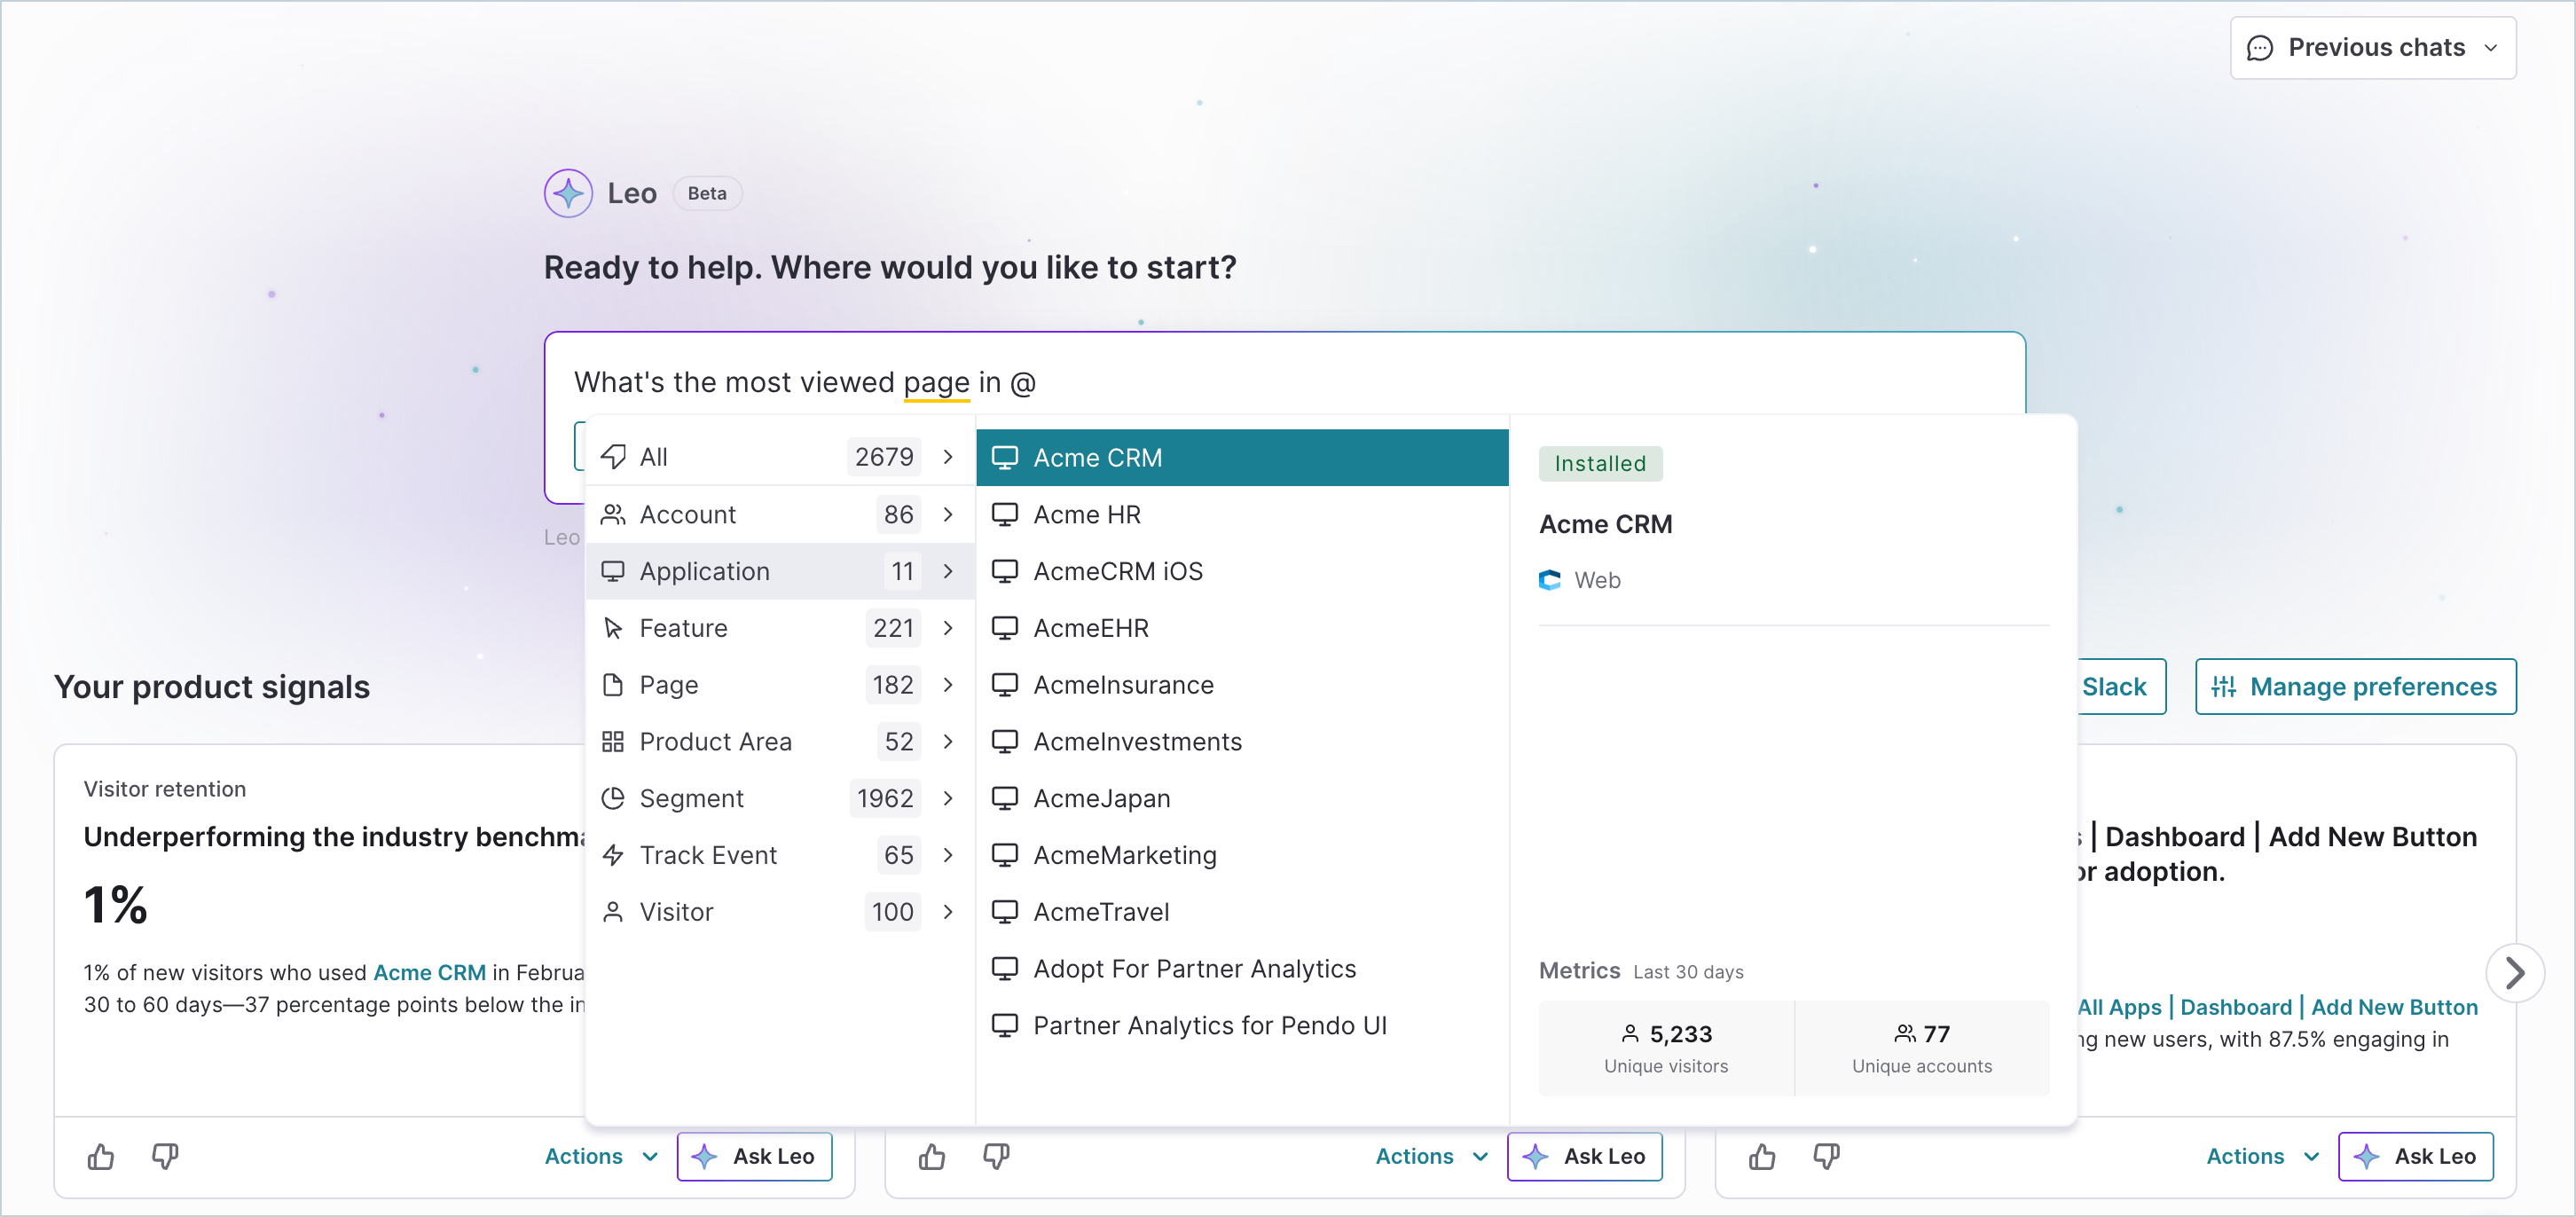Viewport: 2576px width, 1217px height.
Task: Click the Account people icon
Action: coord(613,514)
